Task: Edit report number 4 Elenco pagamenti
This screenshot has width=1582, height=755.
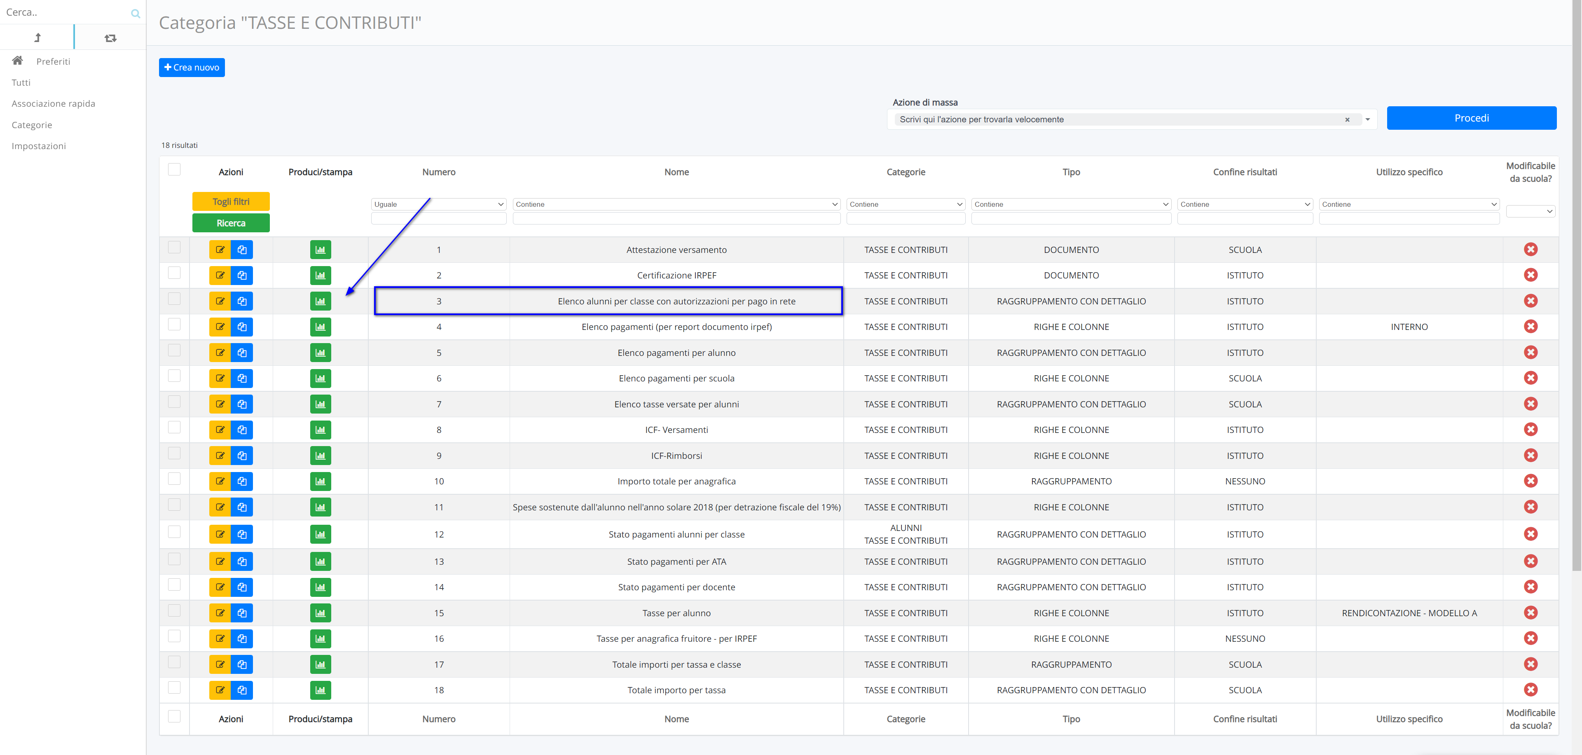Action: pyautogui.click(x=220, y=327)
